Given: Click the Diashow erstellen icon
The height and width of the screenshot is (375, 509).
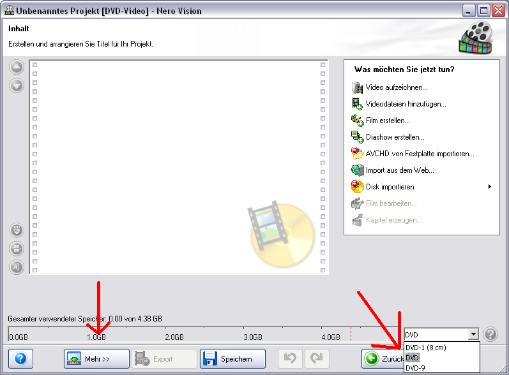Looking at the screenshot, I should pyautogui.click(x=357, y=137).
